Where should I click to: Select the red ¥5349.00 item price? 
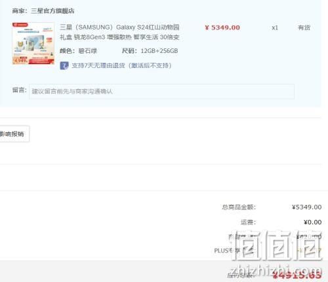222,27
